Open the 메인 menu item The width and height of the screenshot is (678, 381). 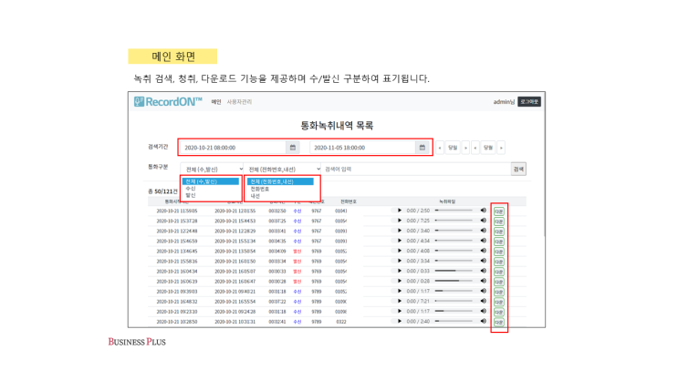(216, 102)
